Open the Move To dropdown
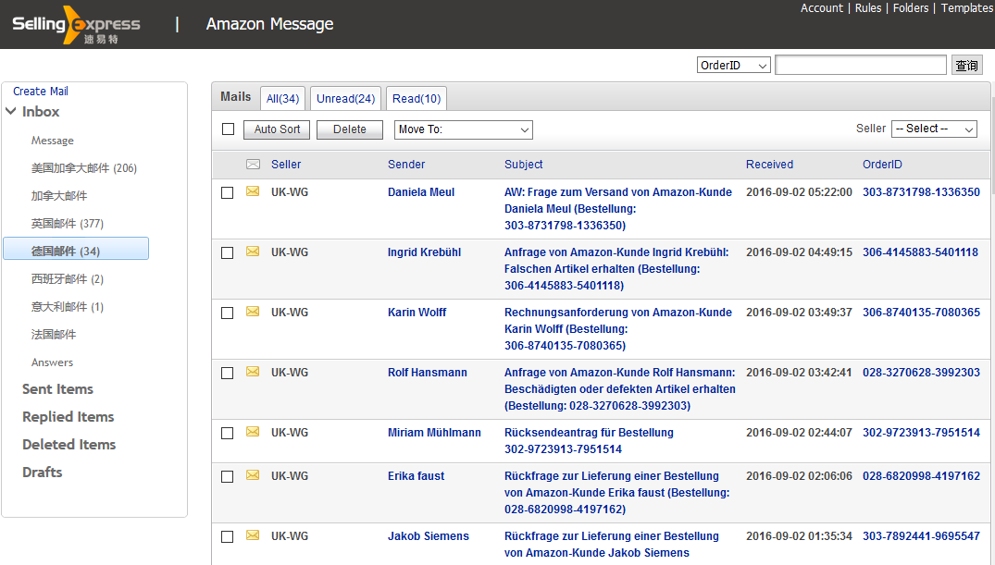Image resolution: width=995 pixels, height=565 pixels. click(463, 130)
